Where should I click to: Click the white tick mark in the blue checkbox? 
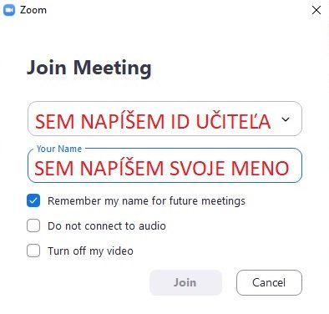pyautogui.click(x=33, y=200)
